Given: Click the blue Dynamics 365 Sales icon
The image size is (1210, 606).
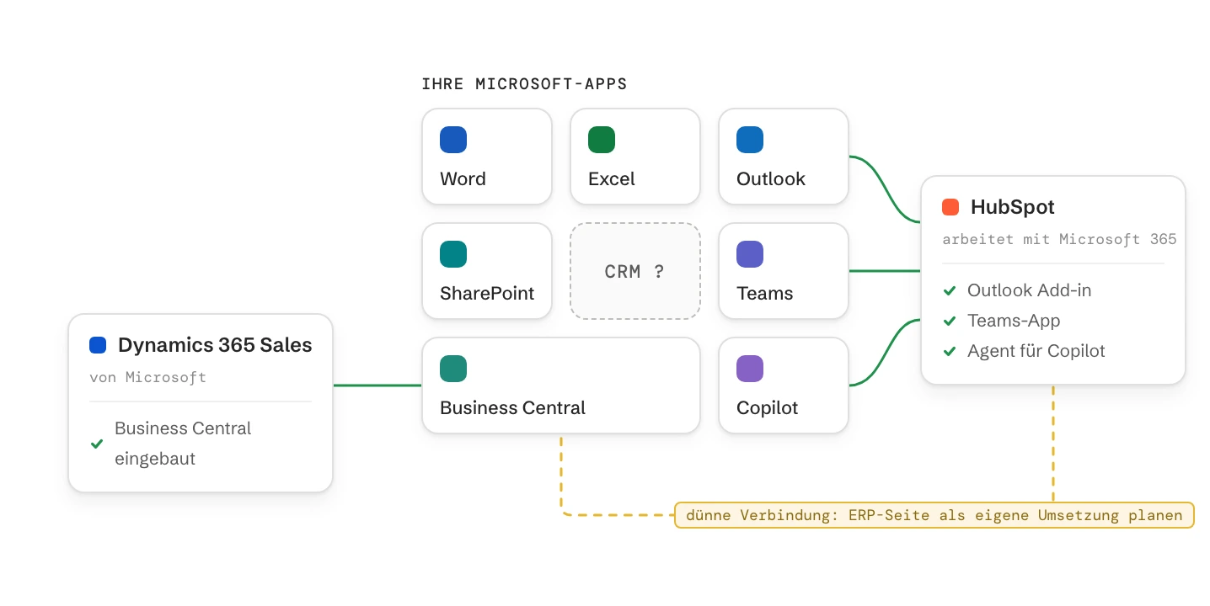Looking at the screenshot, I should tap(98, 345).
